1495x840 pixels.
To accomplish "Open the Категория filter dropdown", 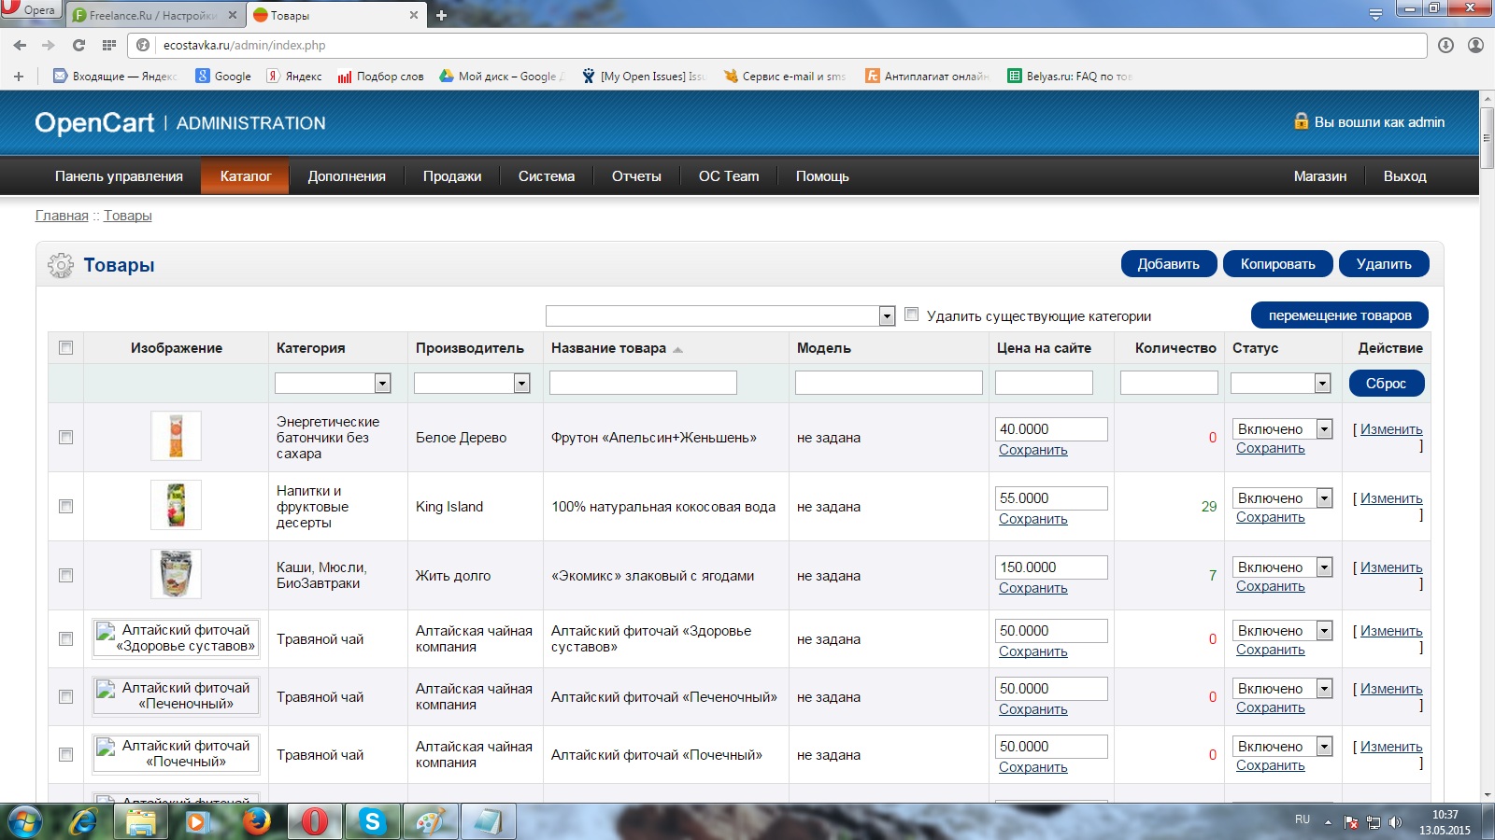I will (333, 383).
